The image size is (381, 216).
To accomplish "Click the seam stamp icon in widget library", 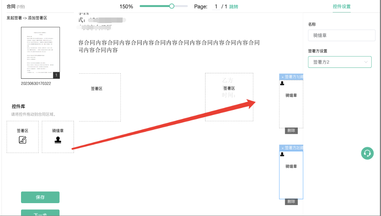I will tap(58, 140).
